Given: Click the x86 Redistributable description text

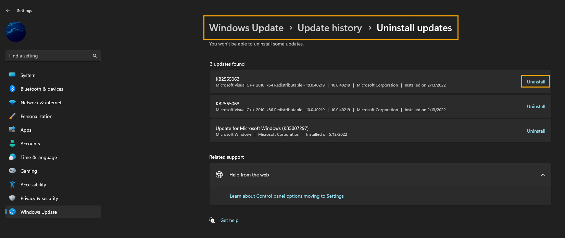Looking at the screenshot, I should [x=270, y=110].
